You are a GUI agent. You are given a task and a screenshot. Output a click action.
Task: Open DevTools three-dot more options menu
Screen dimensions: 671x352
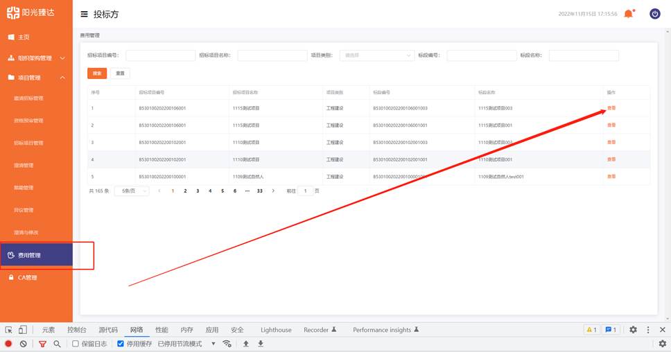pos(648,330)
